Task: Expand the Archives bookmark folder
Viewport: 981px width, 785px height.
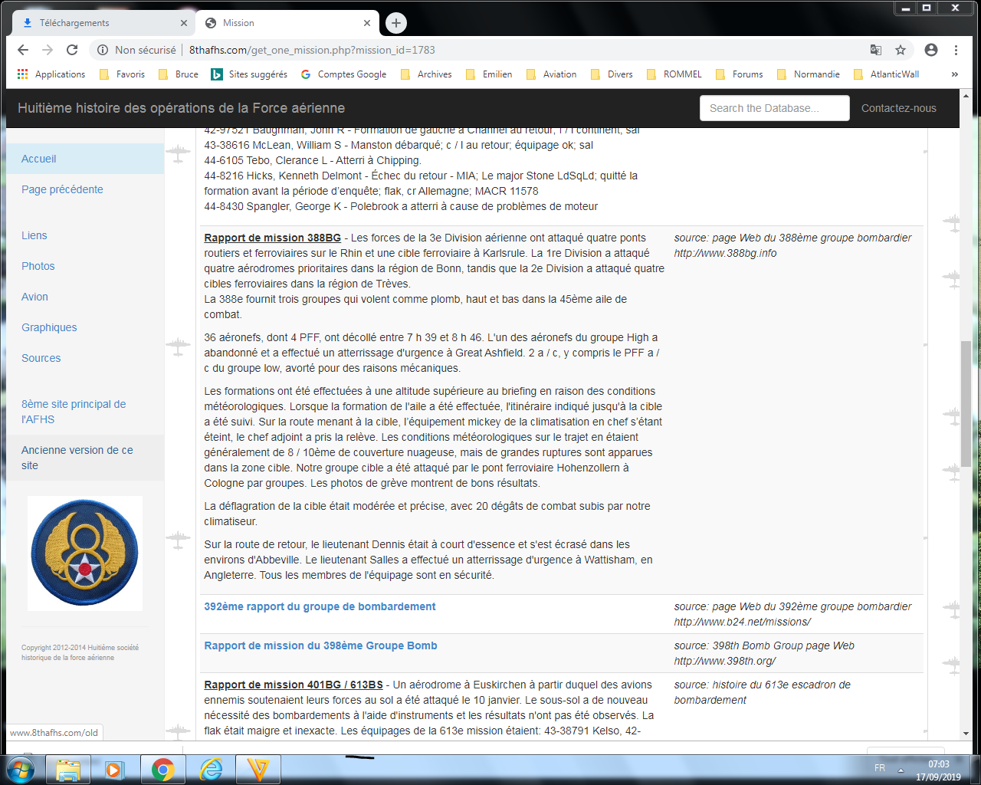Action: tap(427, 74)
